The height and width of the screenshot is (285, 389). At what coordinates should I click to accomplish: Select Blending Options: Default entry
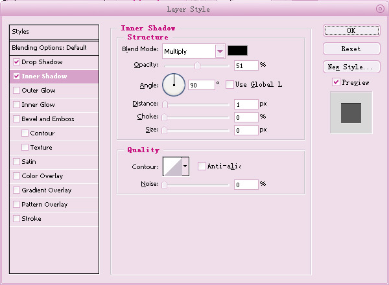click(x=54, y=47)
